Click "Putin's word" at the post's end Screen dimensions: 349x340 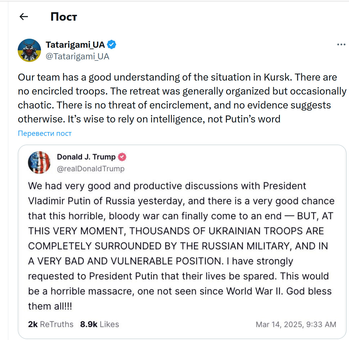coord(253,119)
